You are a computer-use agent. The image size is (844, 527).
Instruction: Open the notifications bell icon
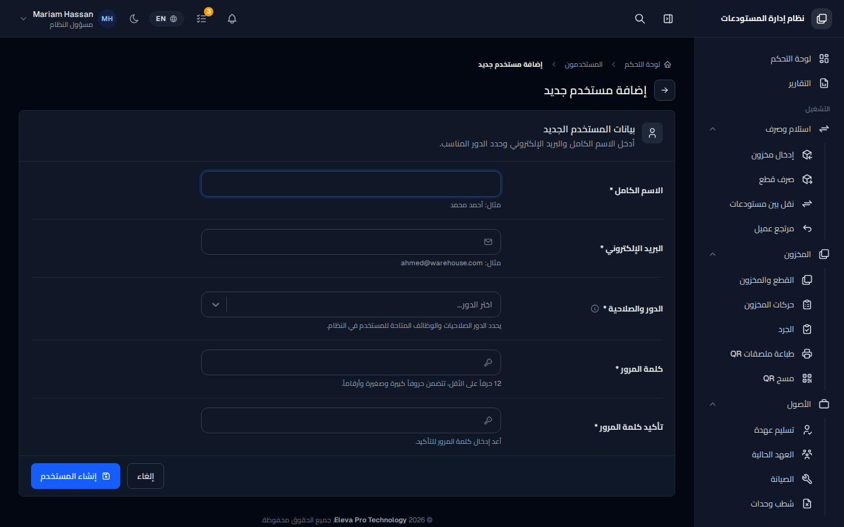pyautogui.click(x=232, y=19)
